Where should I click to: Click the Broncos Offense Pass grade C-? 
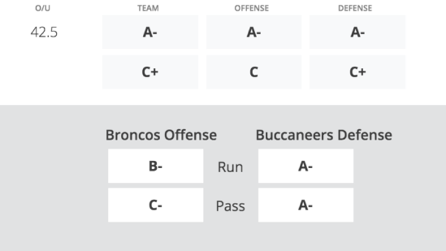click(x=156, y=205)
